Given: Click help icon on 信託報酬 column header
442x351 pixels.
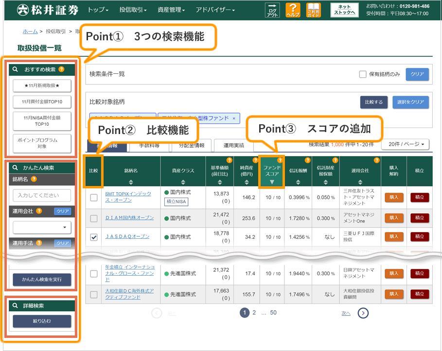Looking at the screenshot, I should coord(307,160).
